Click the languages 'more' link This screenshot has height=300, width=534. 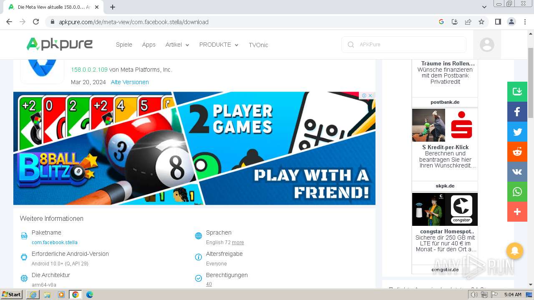[x=238, y=242]
